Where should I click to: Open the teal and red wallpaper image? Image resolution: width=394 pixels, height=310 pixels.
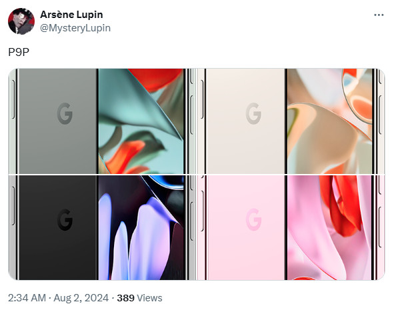click(141, 121)
